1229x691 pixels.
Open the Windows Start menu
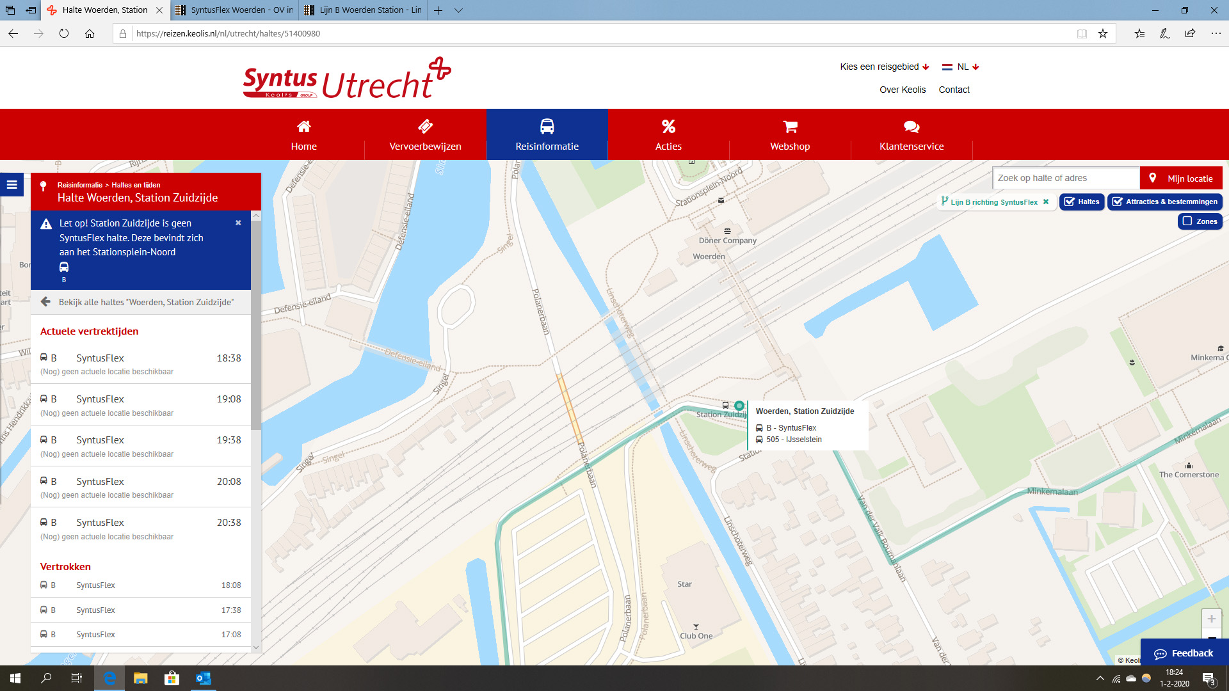pyautogui.click(x=15, y=678)
